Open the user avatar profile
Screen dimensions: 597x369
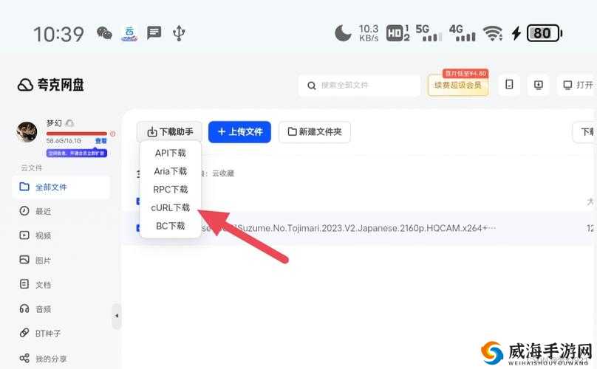(x=27, y=132)
